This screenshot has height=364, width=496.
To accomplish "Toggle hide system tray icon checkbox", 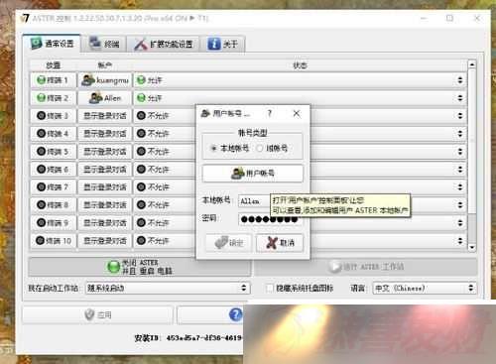I will coord(270,289).
